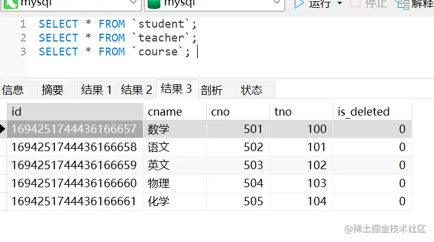Click the id column header
This screenshot has height=242, width=434.
[75, 112]
